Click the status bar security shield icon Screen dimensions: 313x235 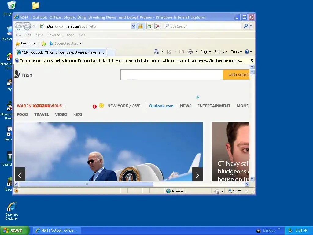pos(16,191)
